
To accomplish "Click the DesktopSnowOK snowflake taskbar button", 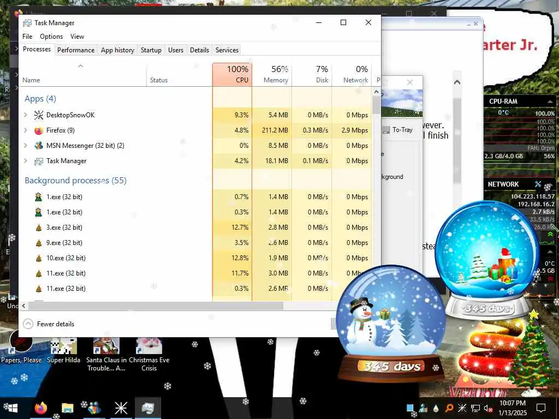I will tap(121, 408).
